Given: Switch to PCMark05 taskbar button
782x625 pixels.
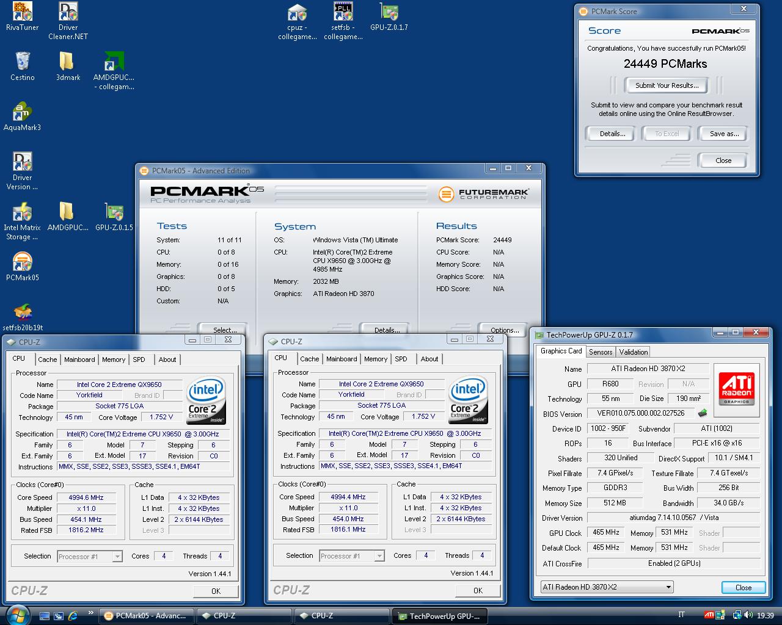Looking at the screenshot, I should (147, 616).
